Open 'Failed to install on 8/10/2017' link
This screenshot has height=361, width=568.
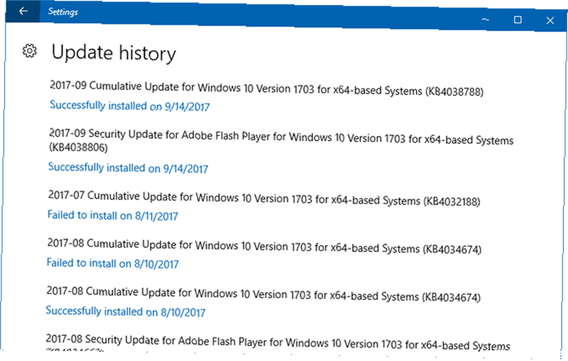pos(112,263)
